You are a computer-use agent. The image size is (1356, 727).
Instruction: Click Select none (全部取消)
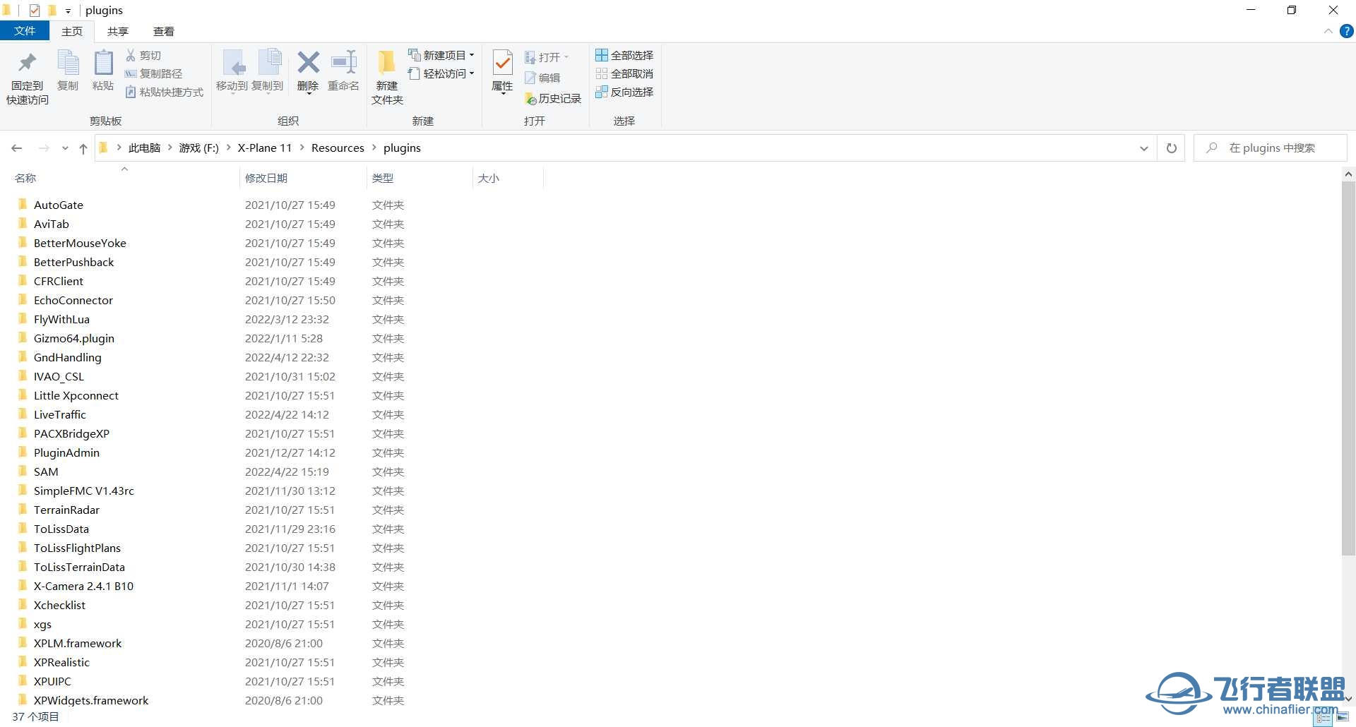click(624, 73)
